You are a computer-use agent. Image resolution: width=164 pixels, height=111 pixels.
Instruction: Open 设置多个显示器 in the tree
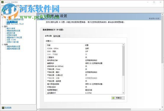(x=12, y=42)
